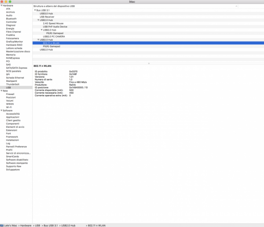
Task: Open Estensioni under Software
Action: click(11, 130)
